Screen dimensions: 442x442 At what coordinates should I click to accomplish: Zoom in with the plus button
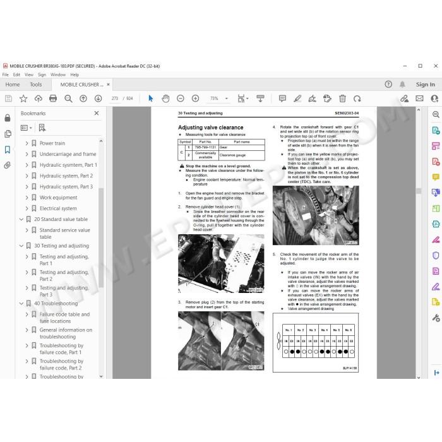[x=195, y=99]
